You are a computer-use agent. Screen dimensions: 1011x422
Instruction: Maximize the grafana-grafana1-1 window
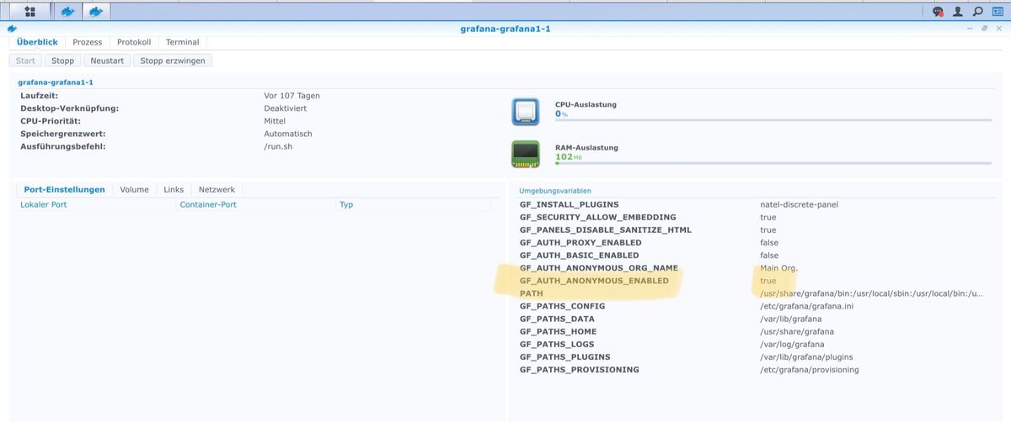(x=985, y=29)
